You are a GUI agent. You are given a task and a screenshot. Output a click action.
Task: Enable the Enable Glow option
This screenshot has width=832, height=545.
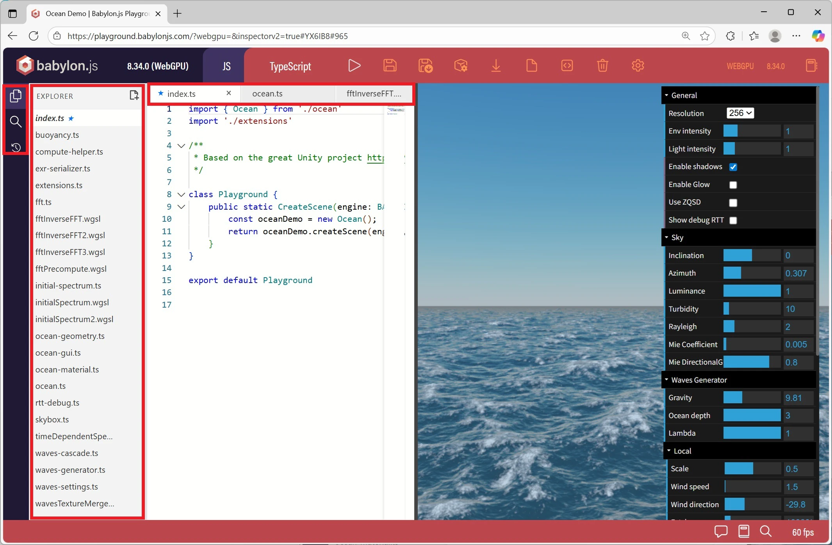coord(733,185)
